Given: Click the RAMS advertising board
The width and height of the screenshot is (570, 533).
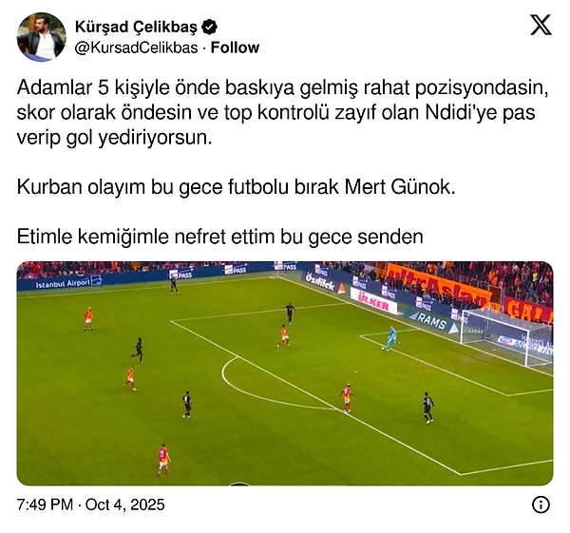Looking at the screenshot, I should pyautogui.click(x=431, y=321).
